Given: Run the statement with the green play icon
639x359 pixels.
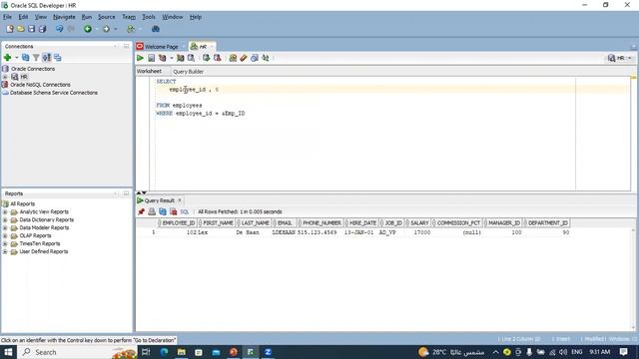Looking at the screenshot, I should 140,58.
